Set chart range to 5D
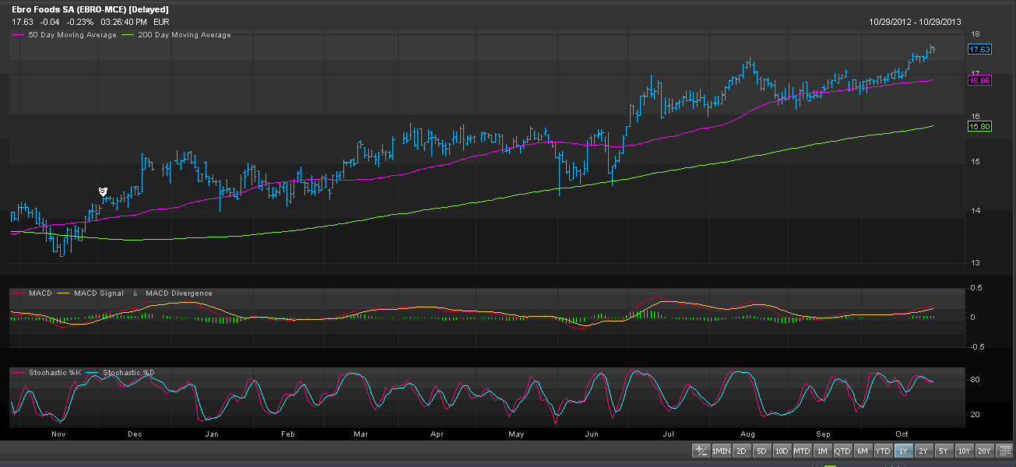 761,451
